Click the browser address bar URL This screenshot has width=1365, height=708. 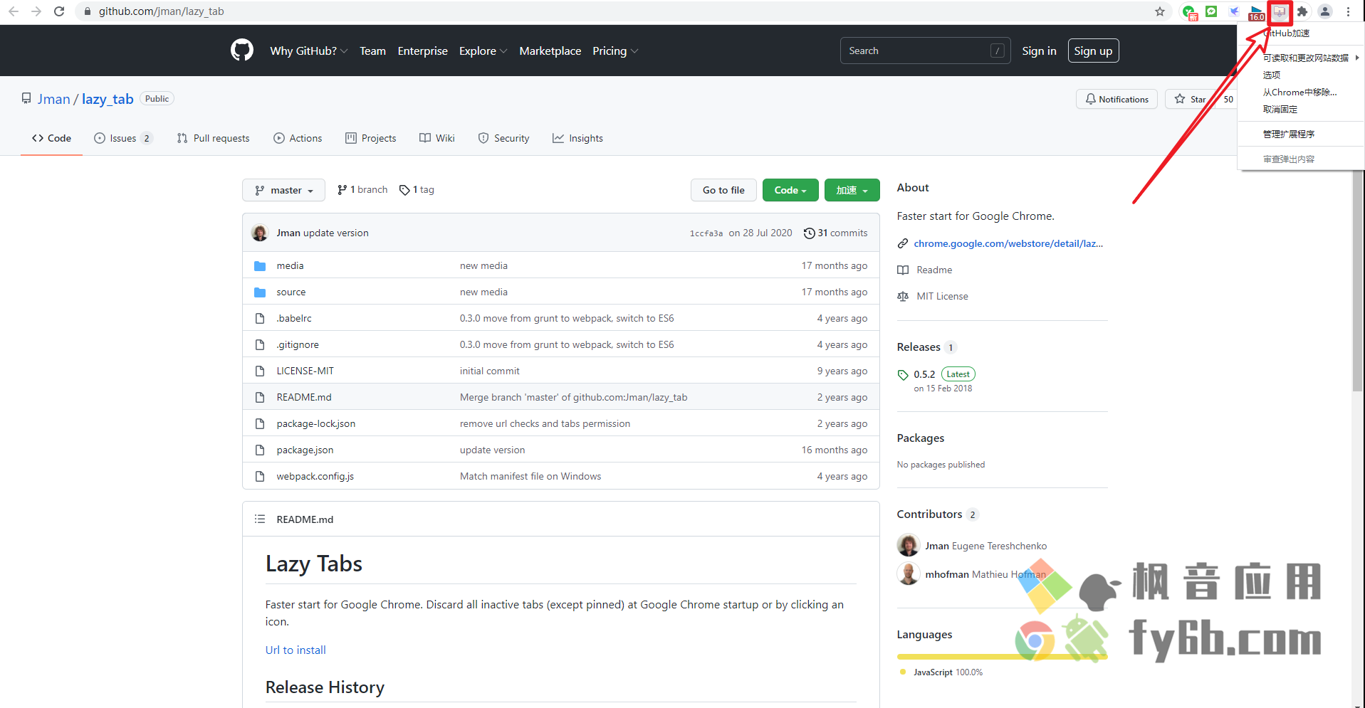click(161, 11)
